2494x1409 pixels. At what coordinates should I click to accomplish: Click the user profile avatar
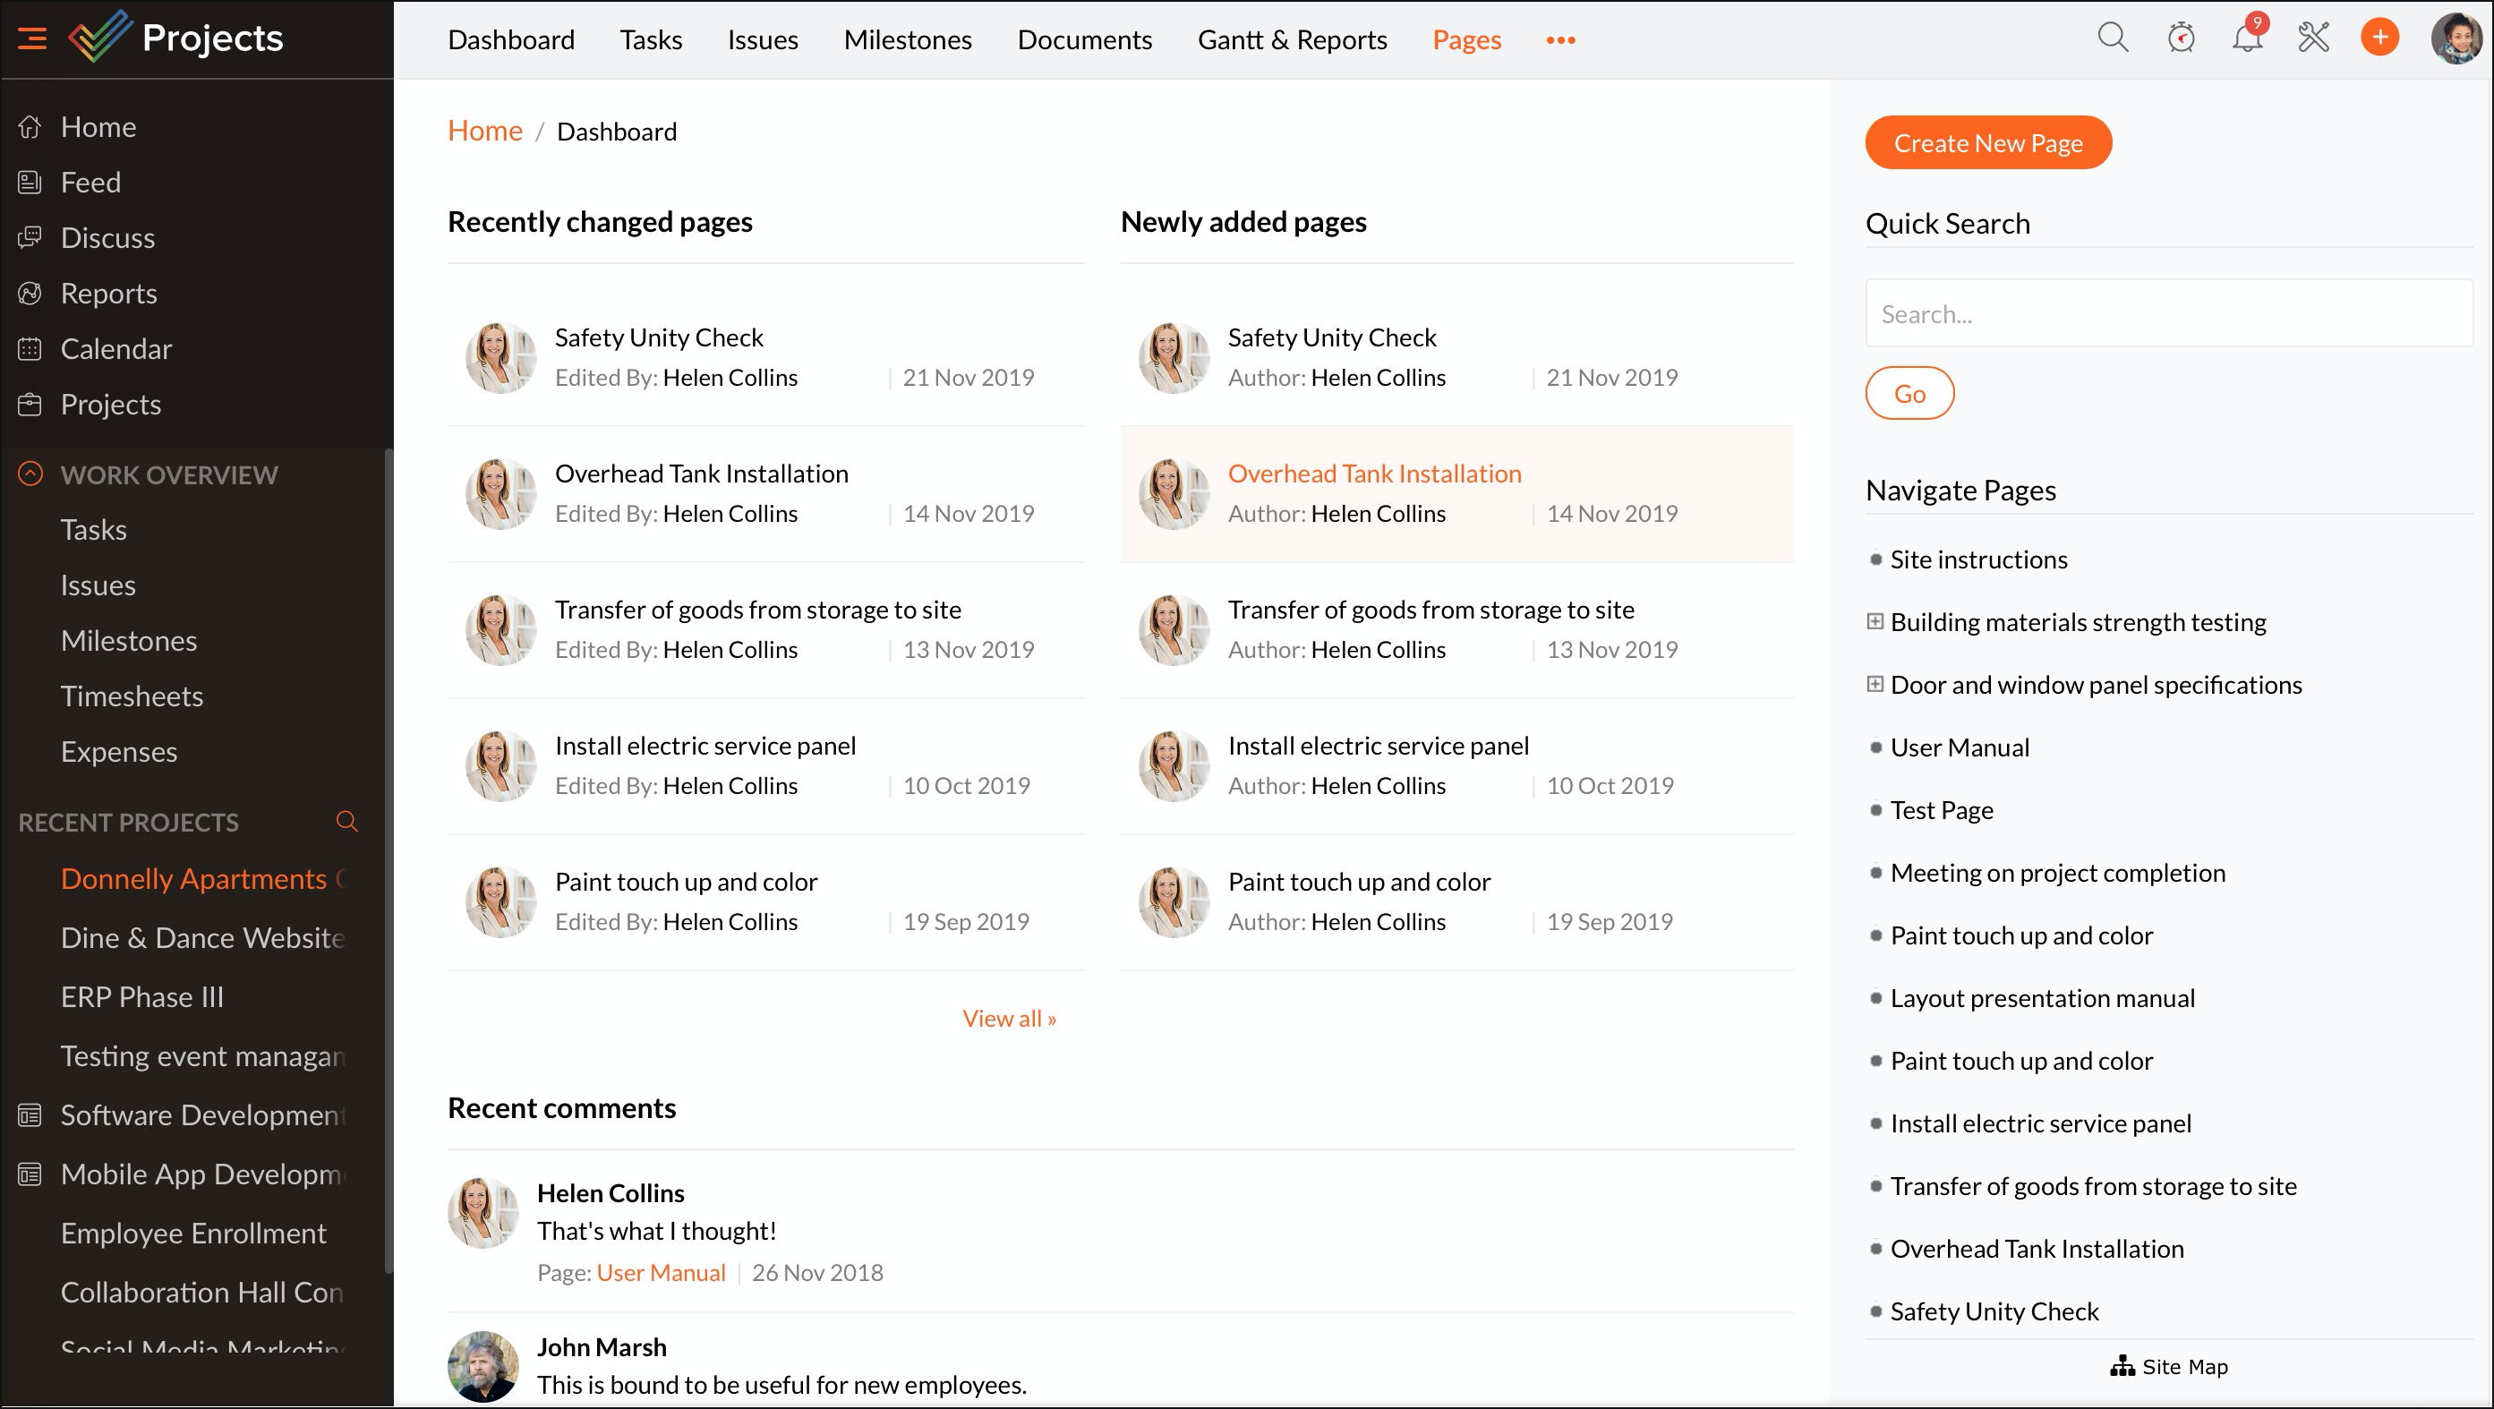click(x=2456, y=38)
